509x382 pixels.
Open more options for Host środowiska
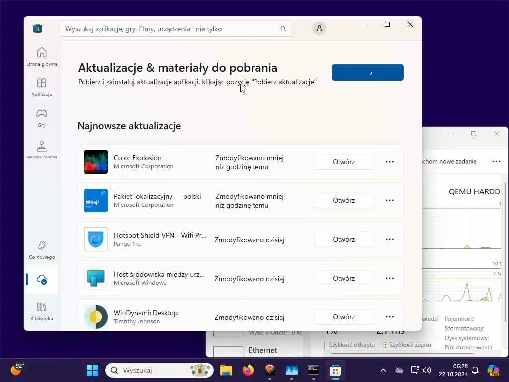pyautogui.click(x=390, y=278)
